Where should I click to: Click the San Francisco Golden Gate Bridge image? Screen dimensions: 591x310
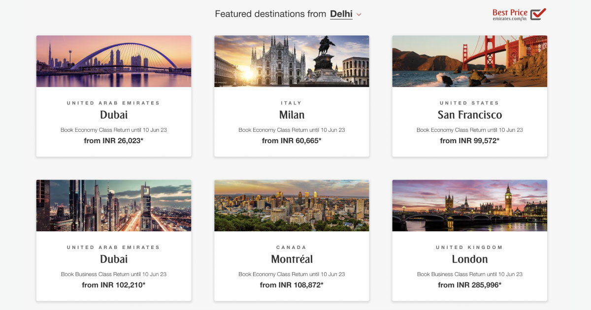coord(469,61)
